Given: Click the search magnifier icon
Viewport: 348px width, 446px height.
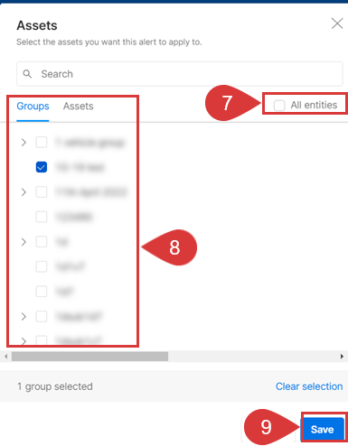Looking at the screenshot, I should point(27,74).
